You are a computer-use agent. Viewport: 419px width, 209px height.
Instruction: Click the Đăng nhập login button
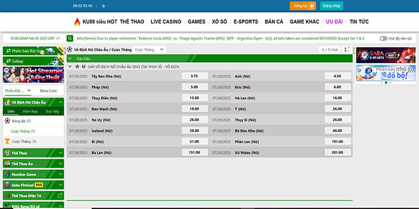[332, 6]
